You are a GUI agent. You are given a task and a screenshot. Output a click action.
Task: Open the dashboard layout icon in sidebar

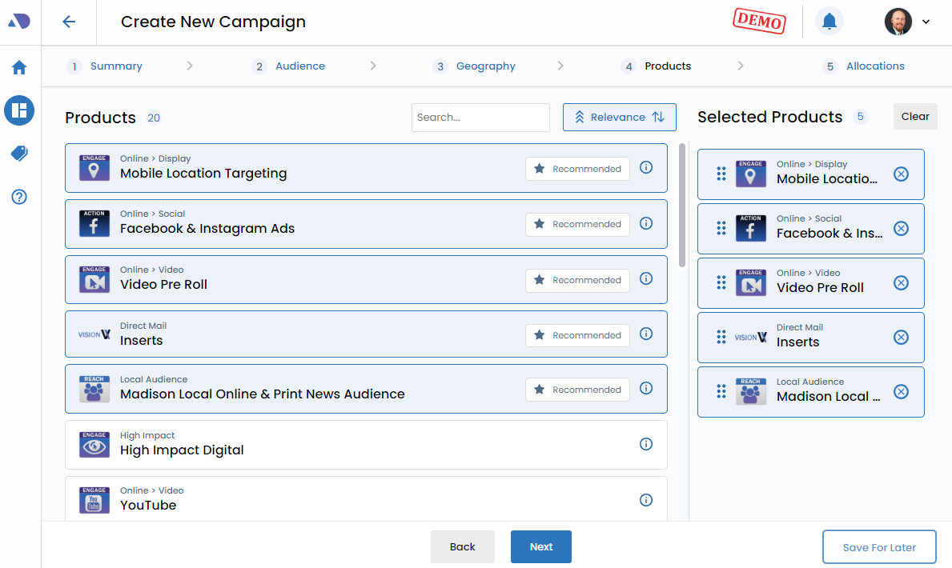coord(19,110)
